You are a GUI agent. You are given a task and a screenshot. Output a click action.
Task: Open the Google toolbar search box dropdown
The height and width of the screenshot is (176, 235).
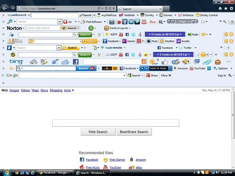pyautogui.click(x=125, y=75)
